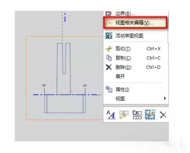Image resolution: width=190 pixels, height=153 pixels.
Task: Click the wrench settings icon on mini toolbar
Action: click(x=124, y=115)
